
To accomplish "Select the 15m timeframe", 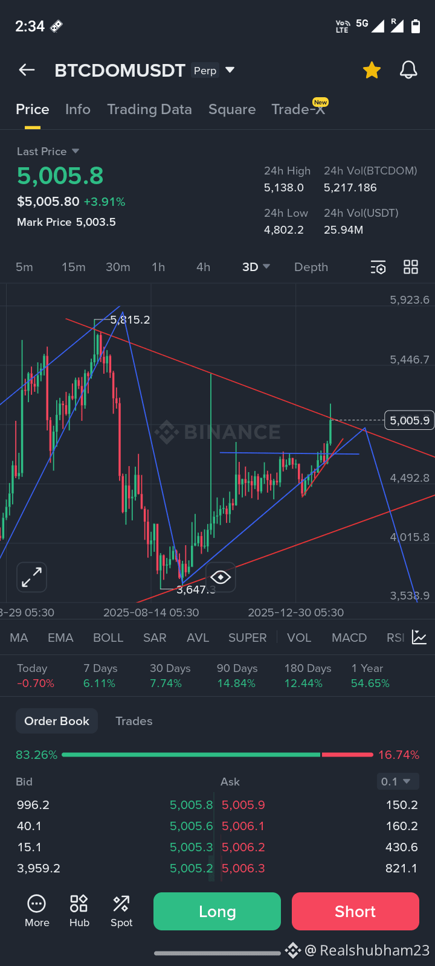I will coord(74,267).
